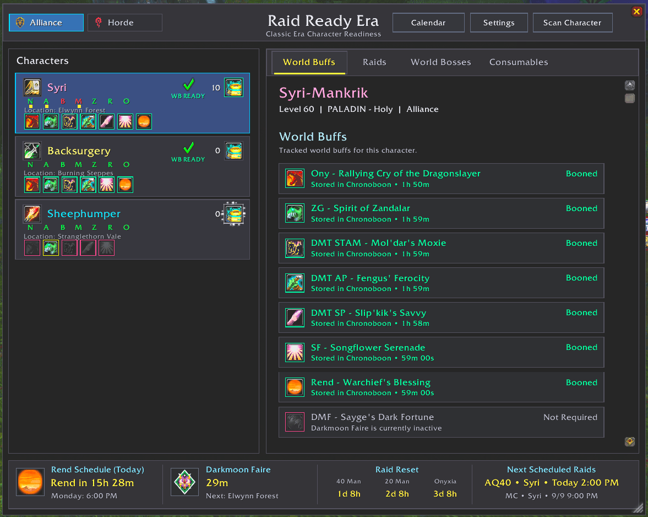Image resolution: width=648 pixels, height=517 pixels.
Task: Click the Rend Schedule sun icon
Action: (30, 482)
